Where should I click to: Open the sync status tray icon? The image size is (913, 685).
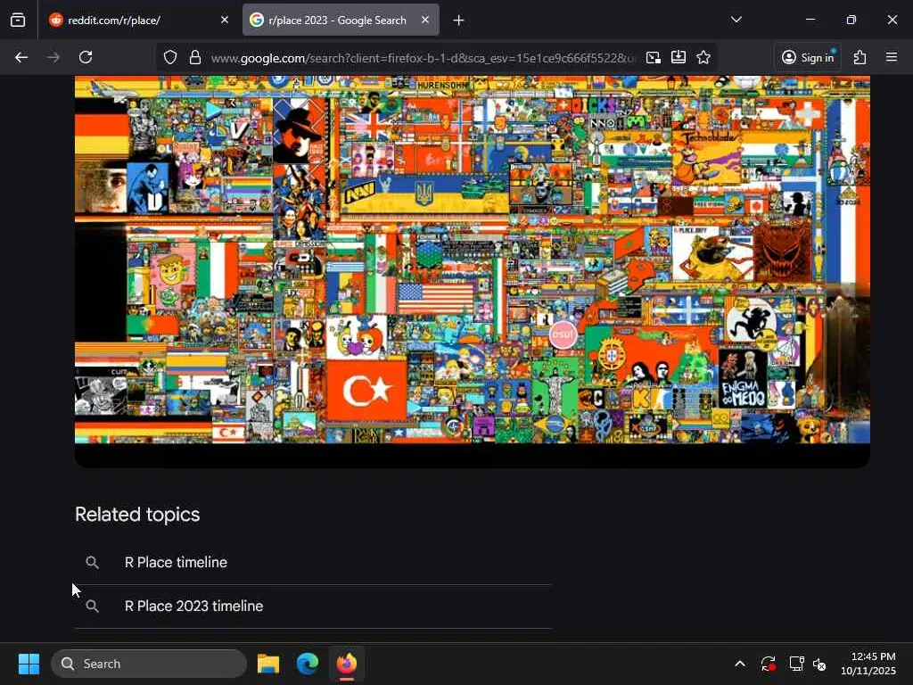pos(768,664)
